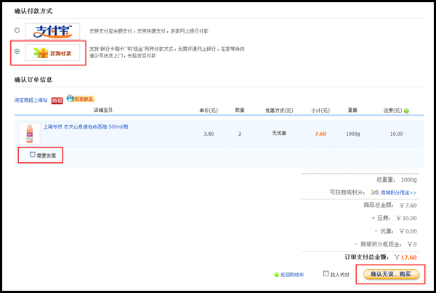Screen dimensions: 436x293
Task: Check the 找人代付 checkbox
Action: coord(326,274)
